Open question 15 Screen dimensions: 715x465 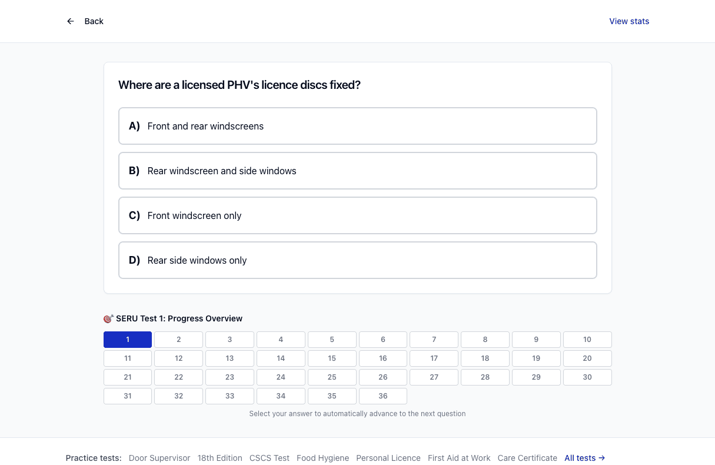pos(332,358)
